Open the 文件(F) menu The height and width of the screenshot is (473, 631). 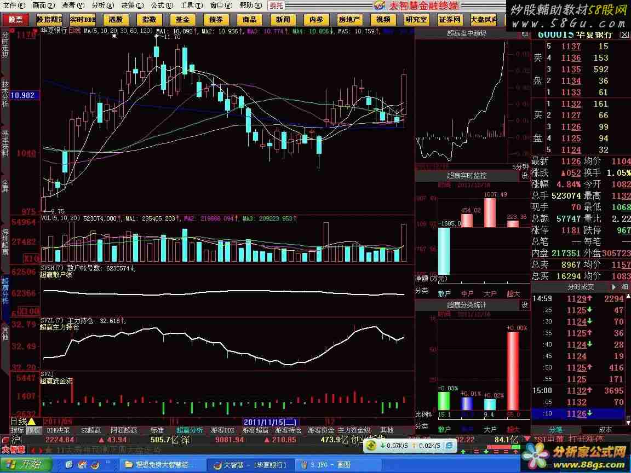pyautogui.click(x=14, y=5)
